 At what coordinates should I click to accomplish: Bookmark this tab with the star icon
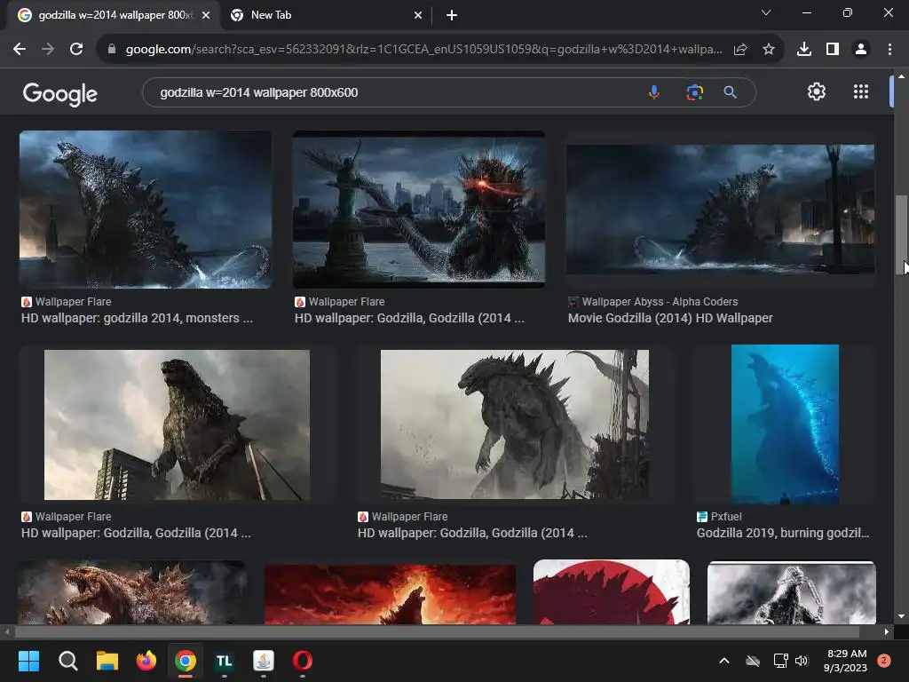click(769, 50)
